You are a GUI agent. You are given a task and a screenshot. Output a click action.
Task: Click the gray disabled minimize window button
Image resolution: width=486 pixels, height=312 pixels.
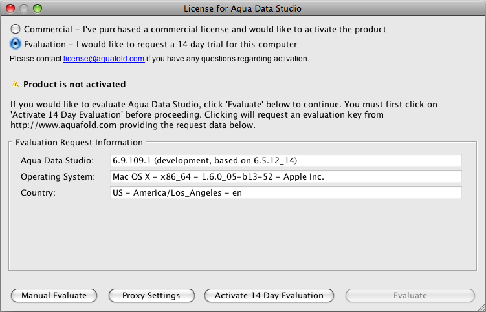(24, 8)
